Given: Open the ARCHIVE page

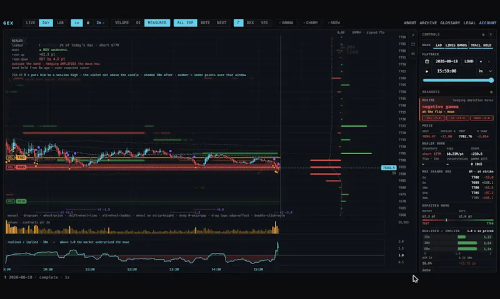Looking at the screenshot, I should (428, 23).
